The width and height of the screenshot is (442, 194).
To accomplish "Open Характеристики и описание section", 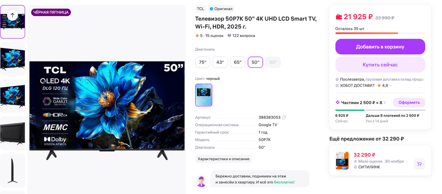I will 223,159.
